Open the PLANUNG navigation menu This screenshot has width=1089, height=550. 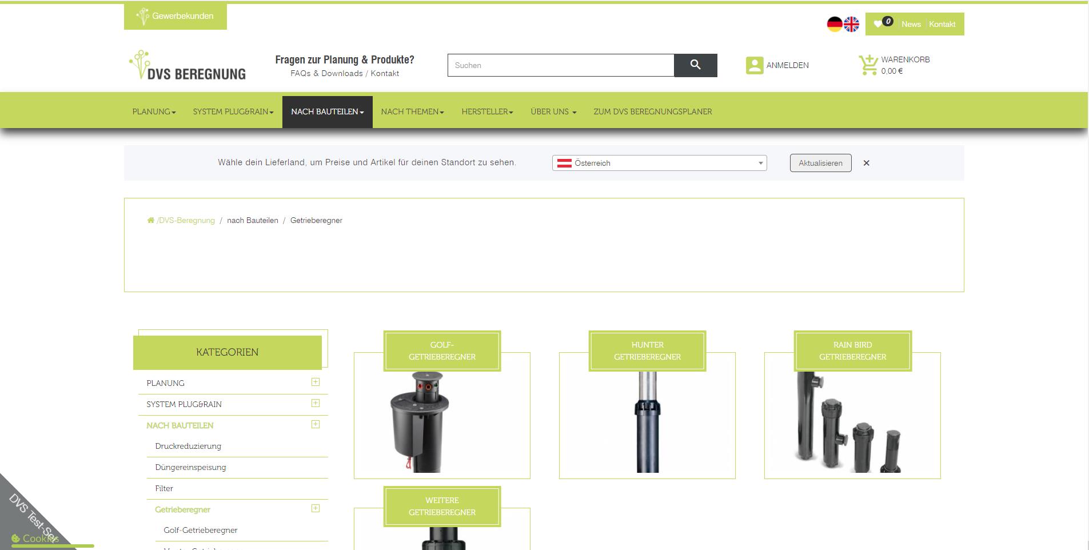click(x=154, y=111)
